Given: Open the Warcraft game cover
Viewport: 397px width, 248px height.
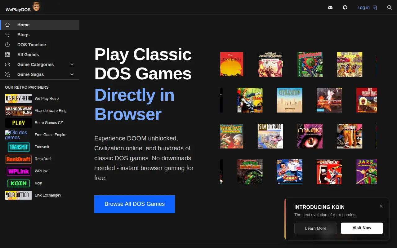Looking at the screenshot, I should (232, 136).
